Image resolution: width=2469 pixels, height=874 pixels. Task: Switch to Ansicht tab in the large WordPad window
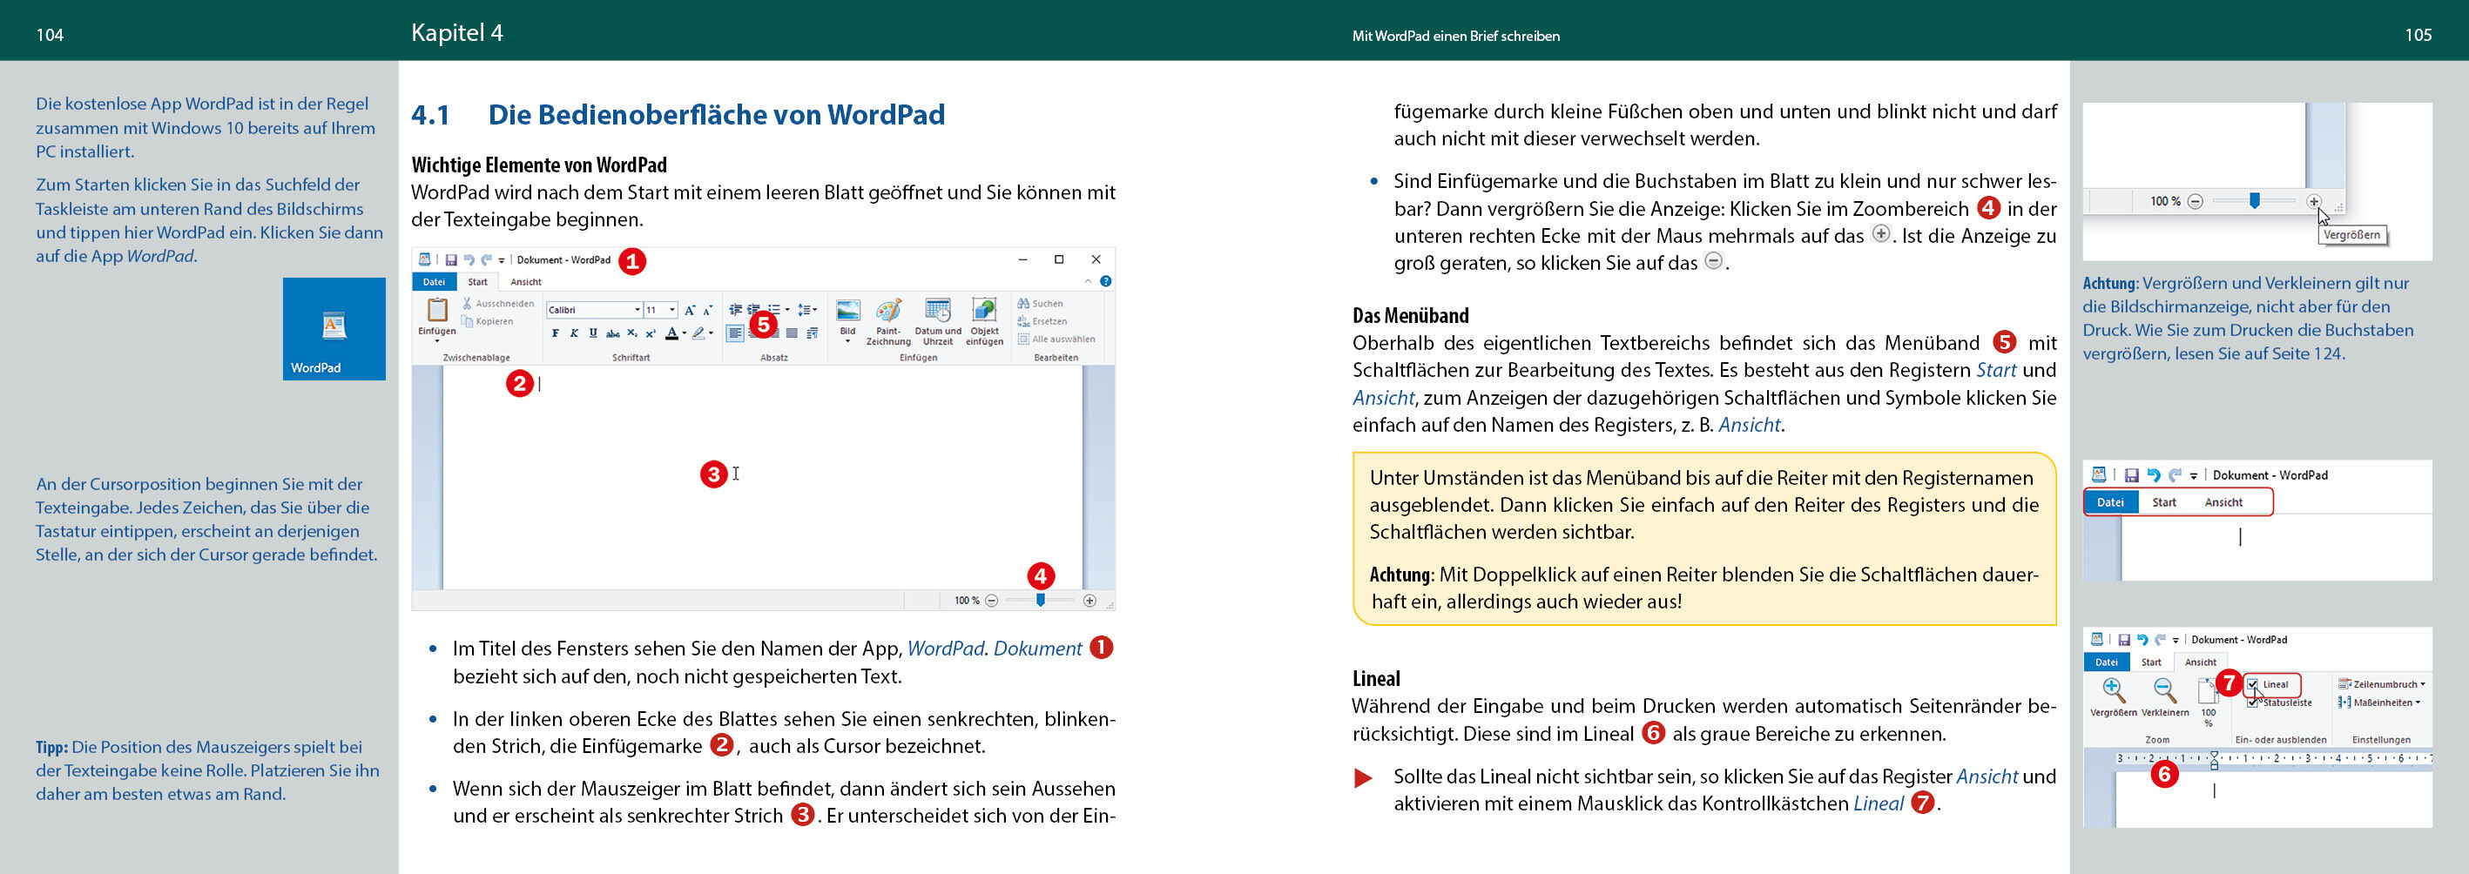[x=525, y=282]
